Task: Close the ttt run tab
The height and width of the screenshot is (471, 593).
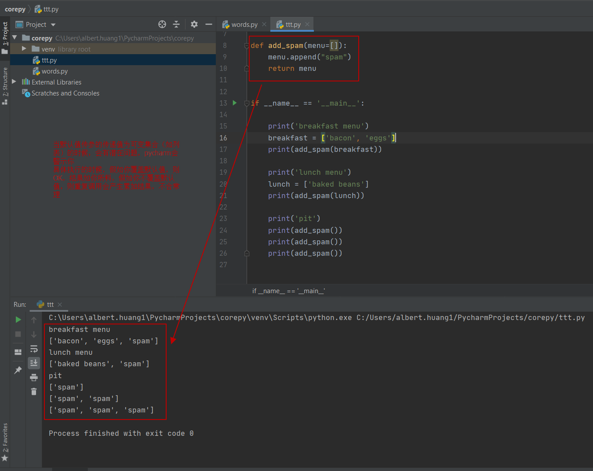Action: [60, 305]
